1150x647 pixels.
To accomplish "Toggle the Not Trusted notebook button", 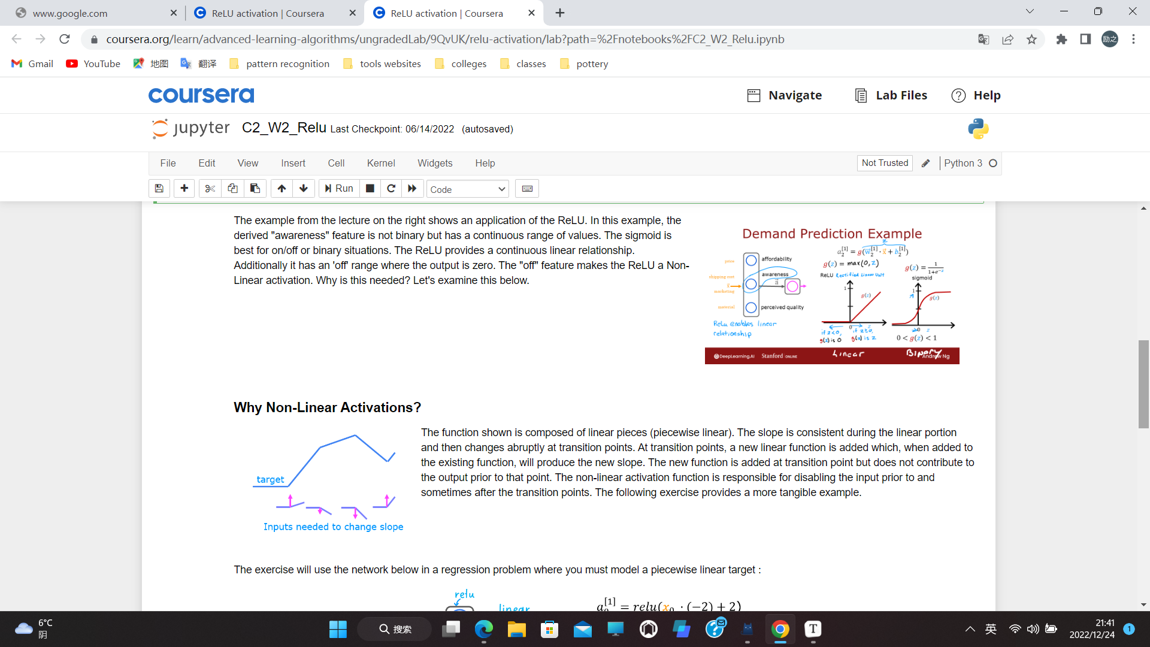I will pyautogui.click(x=885, y=163).
